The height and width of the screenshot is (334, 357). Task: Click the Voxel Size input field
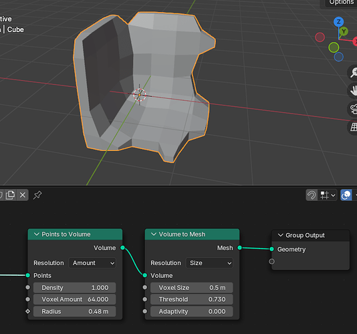tap(192, 288)
